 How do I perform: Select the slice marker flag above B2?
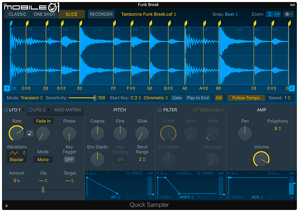tap(220, 23)
